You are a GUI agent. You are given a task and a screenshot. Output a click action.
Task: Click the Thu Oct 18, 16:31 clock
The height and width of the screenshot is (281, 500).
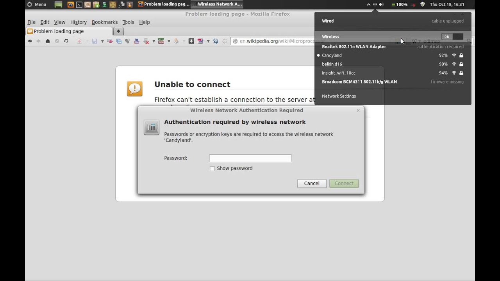pyautogui.click(x=447, y=5)
